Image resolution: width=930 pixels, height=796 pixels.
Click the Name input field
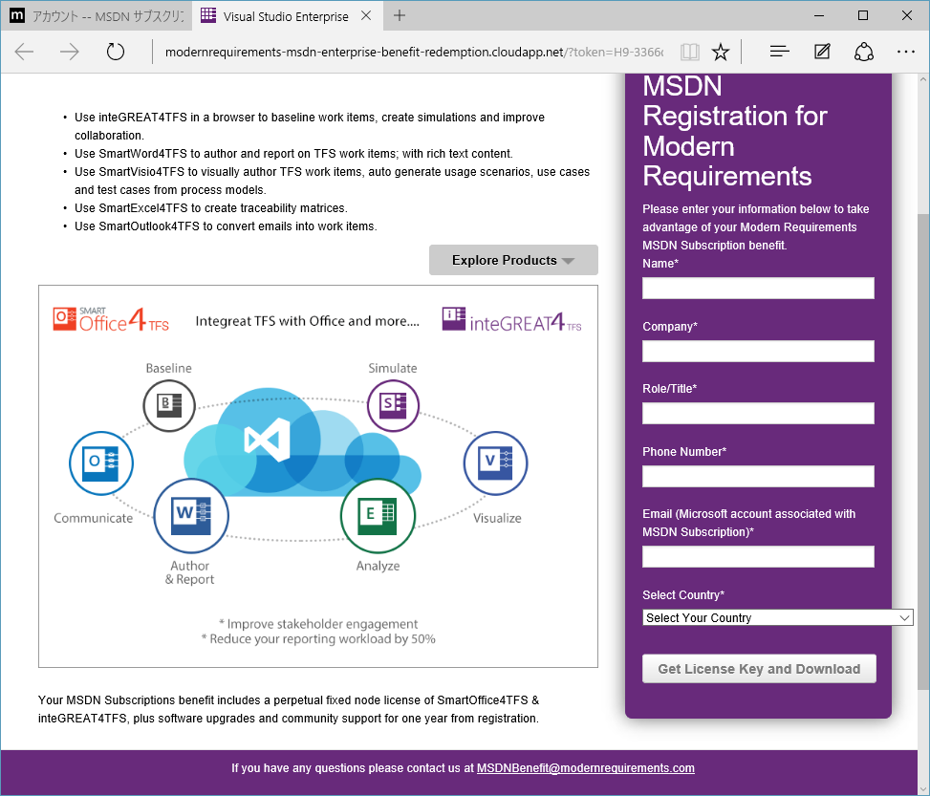758,289
